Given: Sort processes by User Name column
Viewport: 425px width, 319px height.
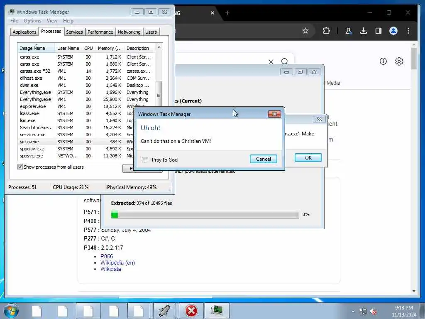Looking at the screenshot, I should (68, 48).
